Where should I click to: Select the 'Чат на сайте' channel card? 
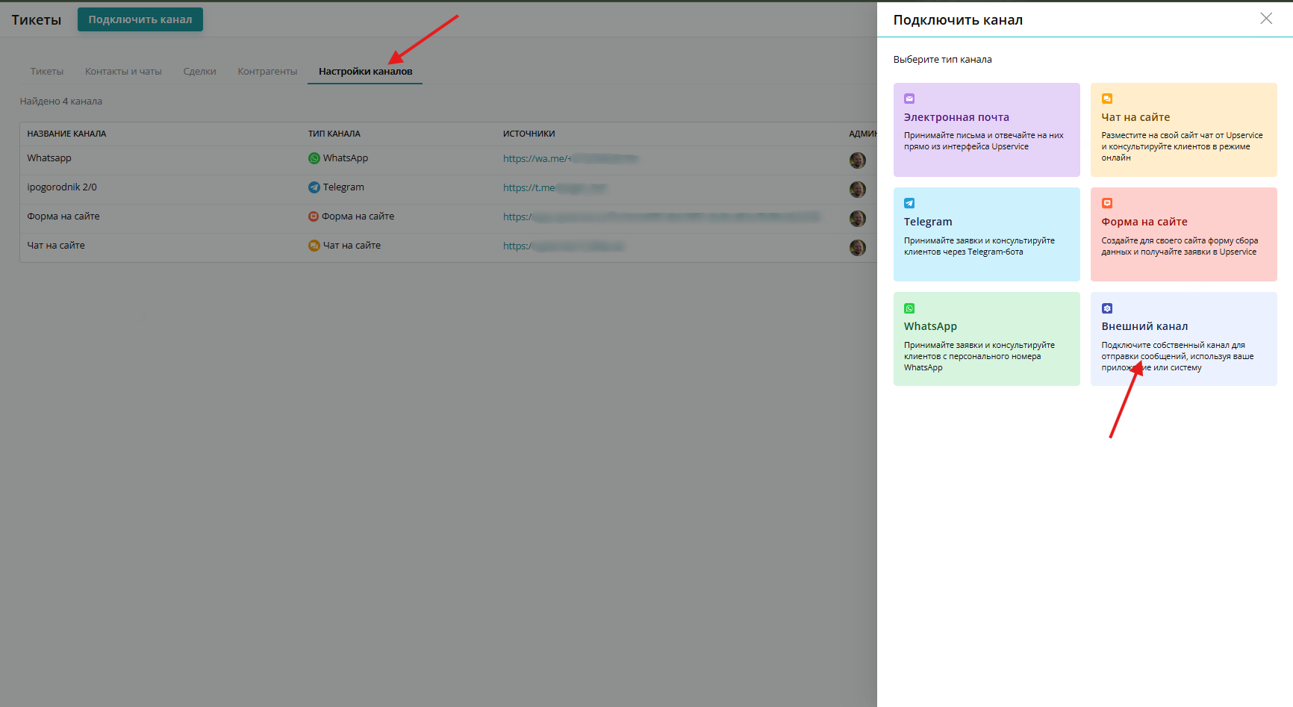point(1183,130)
